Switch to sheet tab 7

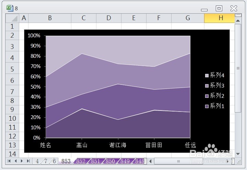tap(46, 161)
